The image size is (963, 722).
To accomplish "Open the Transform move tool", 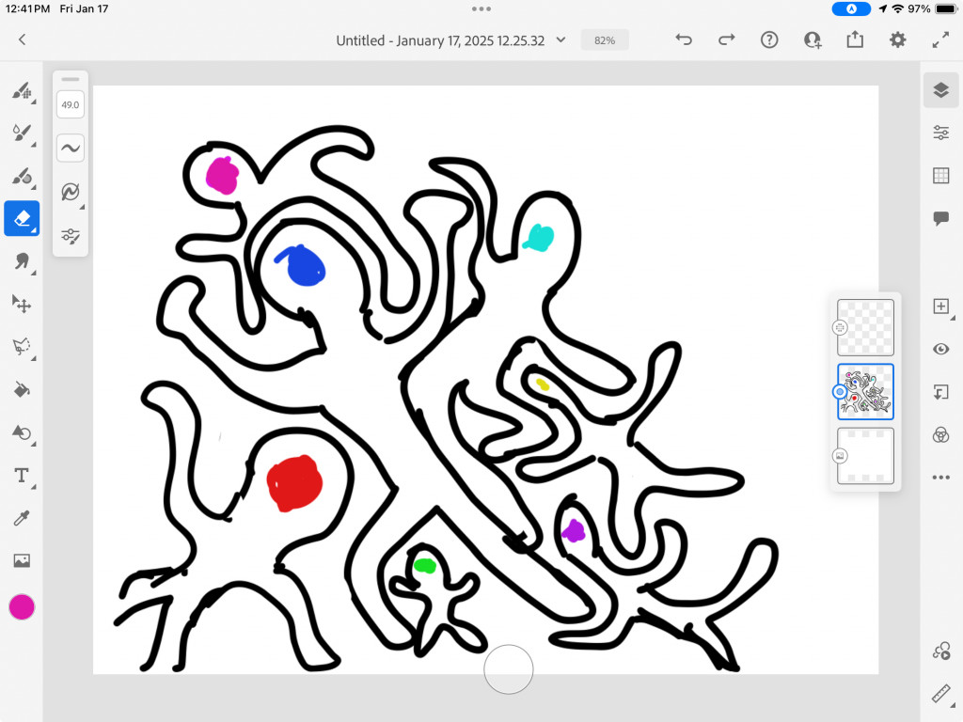I will (x=21, y=304).
